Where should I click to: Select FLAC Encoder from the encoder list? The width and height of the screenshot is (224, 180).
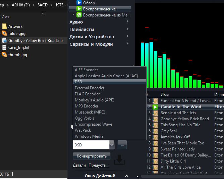[87, 94]
